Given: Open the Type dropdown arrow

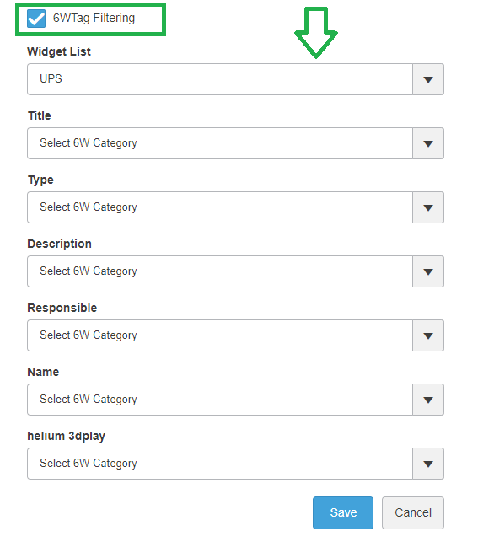Looking at the screenshot, I should coord(428,207).
